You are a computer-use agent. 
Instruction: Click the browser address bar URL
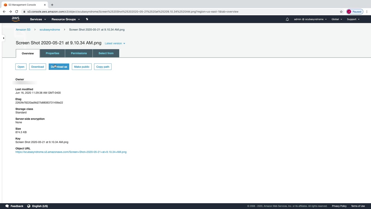[x=133, y=12]
